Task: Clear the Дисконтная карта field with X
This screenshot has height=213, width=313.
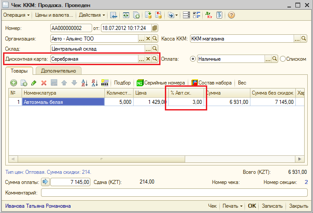Action: [x=148, y=59]
